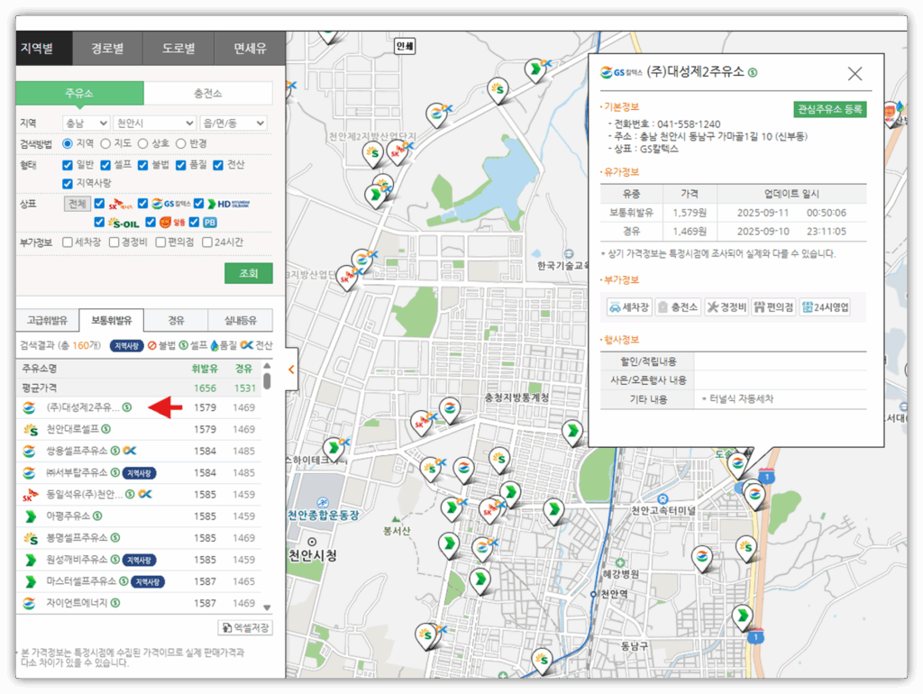Enable the 경정비 extra info checkbox
Screen dimensions: 923x694
(114, 242)
